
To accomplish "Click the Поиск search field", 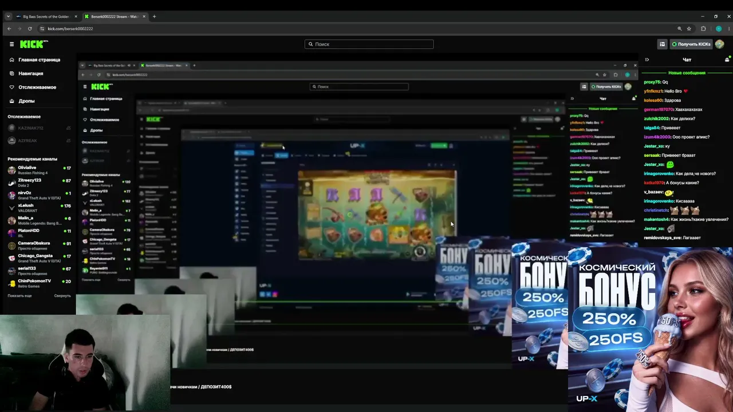I will click(x=369, y=44).
